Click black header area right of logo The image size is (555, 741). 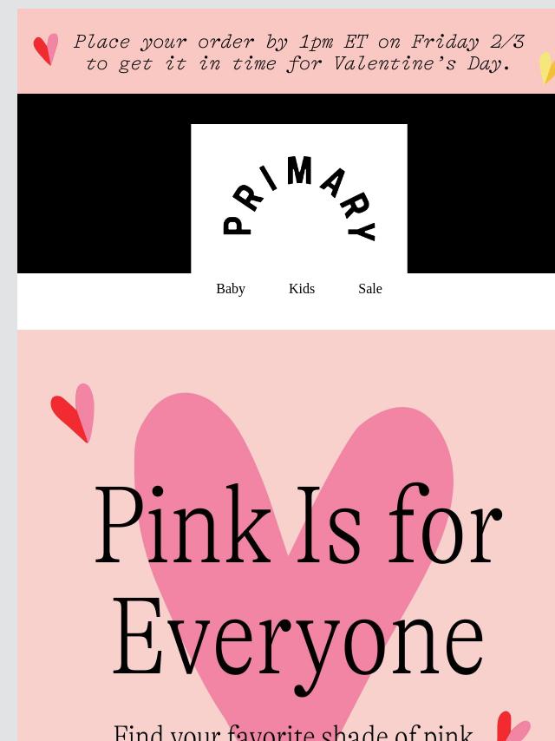pyautogui.click(x=480, y=183)
